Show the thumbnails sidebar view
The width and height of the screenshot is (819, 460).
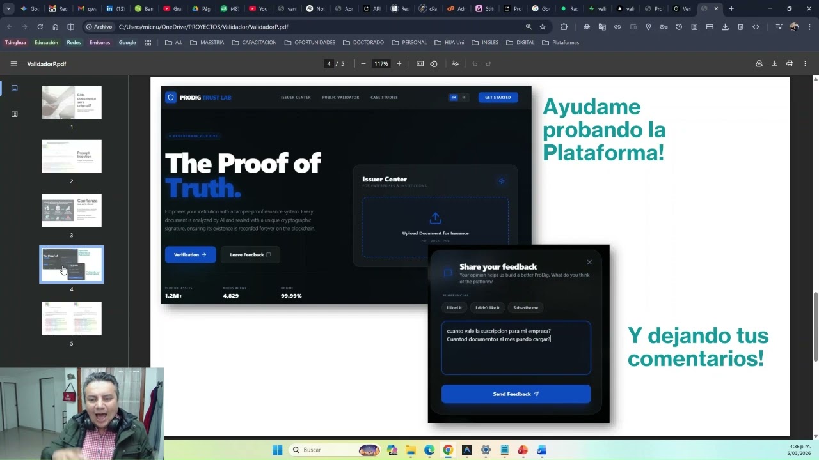pyautogui.click(x=15, y=88)
